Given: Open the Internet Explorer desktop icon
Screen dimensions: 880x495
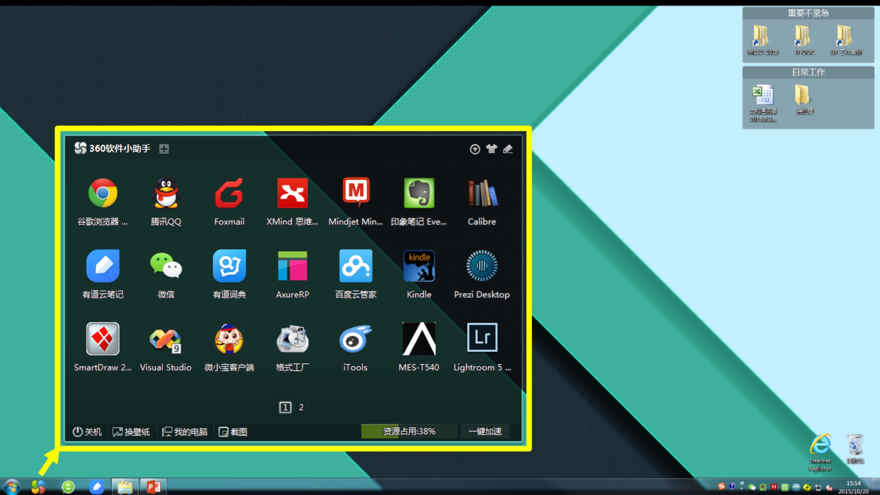Looking at the screenshot, I should coord(820,453).
